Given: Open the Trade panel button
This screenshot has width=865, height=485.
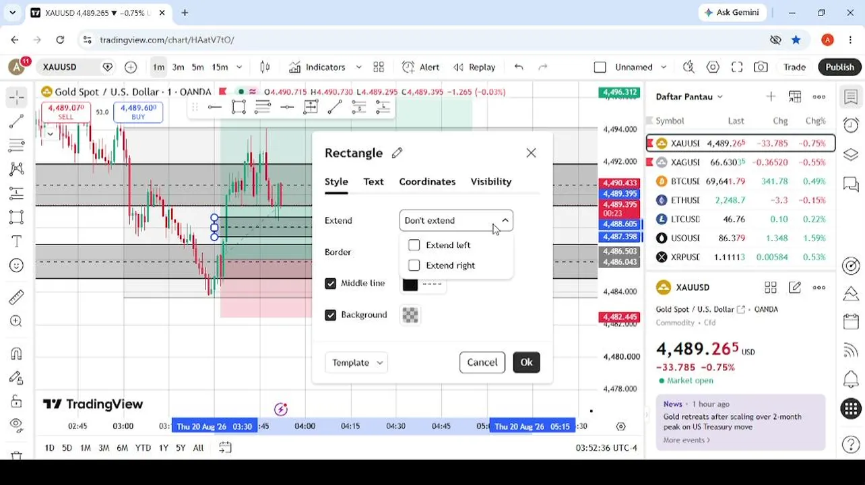Looking at the screenshot, I should click(794, 67).
